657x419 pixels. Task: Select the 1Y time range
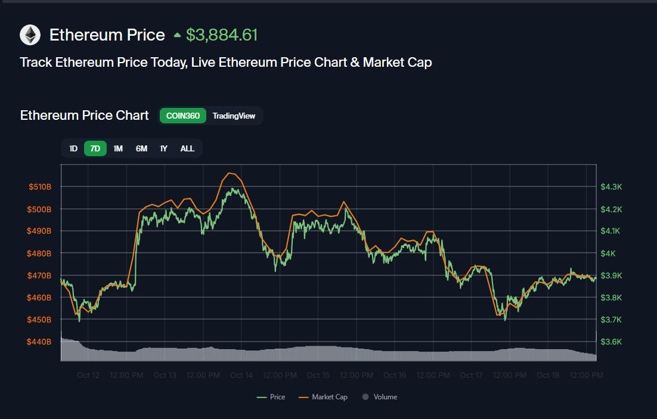tap(163, 148)
